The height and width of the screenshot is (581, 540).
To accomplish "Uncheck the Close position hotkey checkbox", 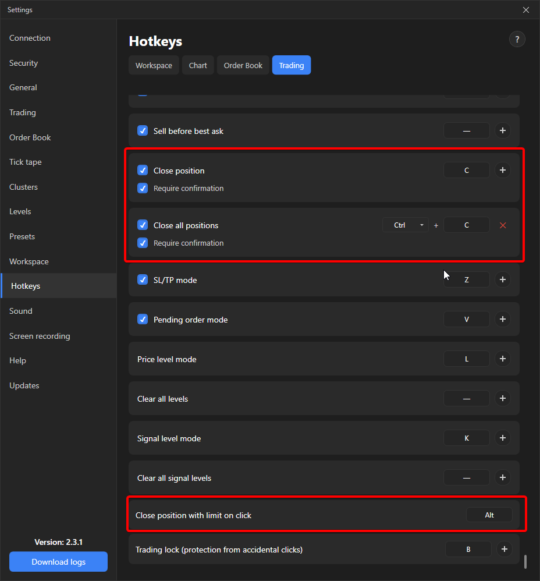I will (x=143, y=170).
